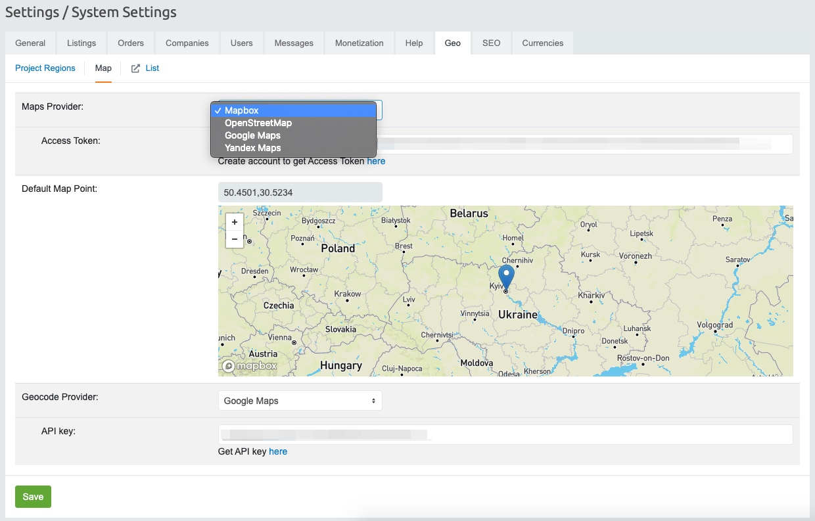The width and height of the screenshot is (815, 521).
Task: Click Dnipro on the map
Action: coord(573,332)
